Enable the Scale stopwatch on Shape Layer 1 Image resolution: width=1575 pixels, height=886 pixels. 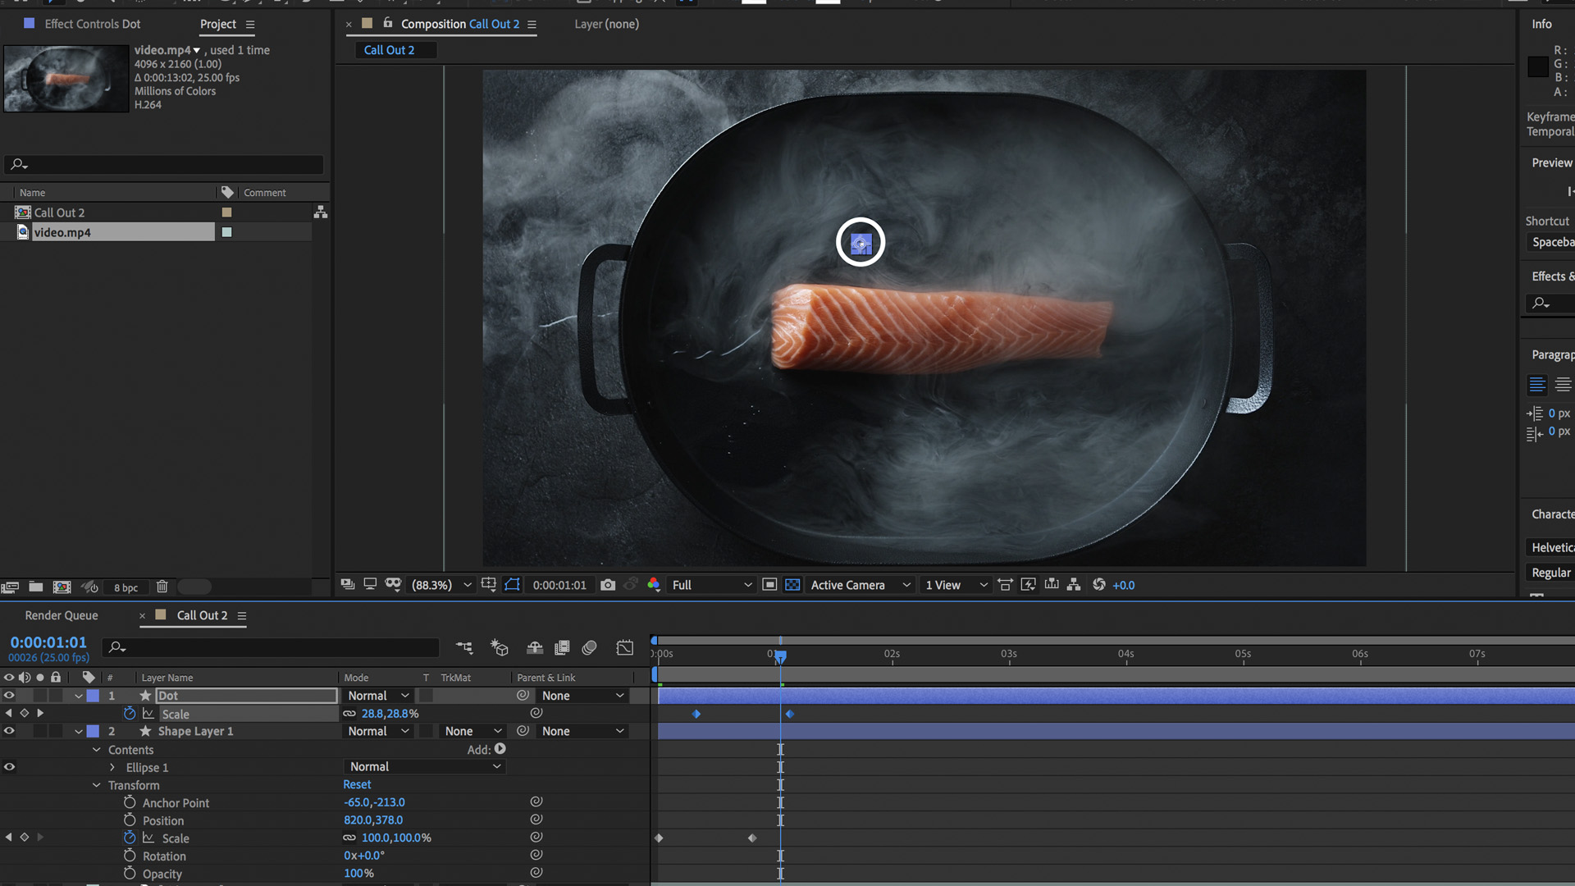click(129, 838)
